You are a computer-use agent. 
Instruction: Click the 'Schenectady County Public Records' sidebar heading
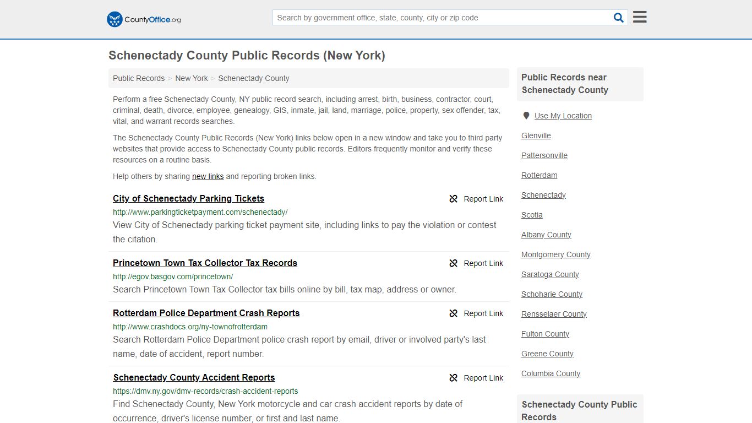click(x=579, y=410)
